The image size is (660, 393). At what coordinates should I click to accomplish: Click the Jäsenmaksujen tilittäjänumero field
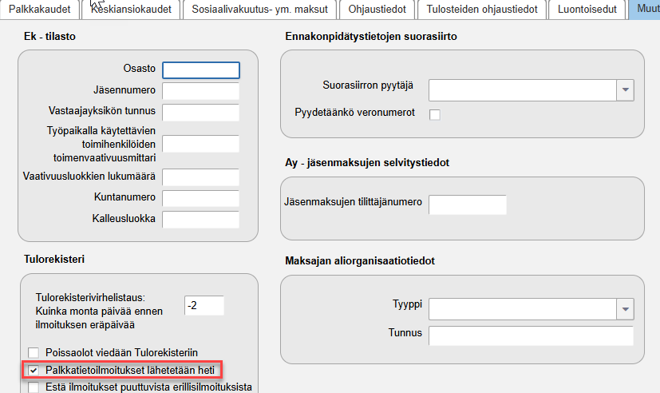click(468, 204)
